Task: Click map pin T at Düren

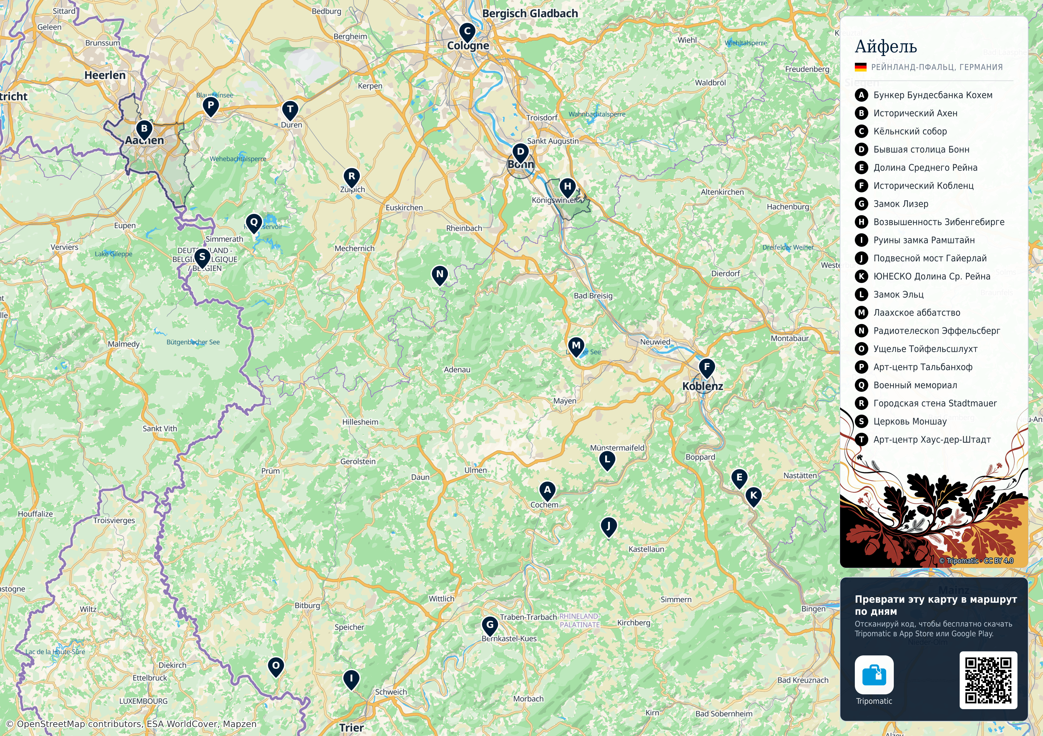Action: click(x=290, y=110)
